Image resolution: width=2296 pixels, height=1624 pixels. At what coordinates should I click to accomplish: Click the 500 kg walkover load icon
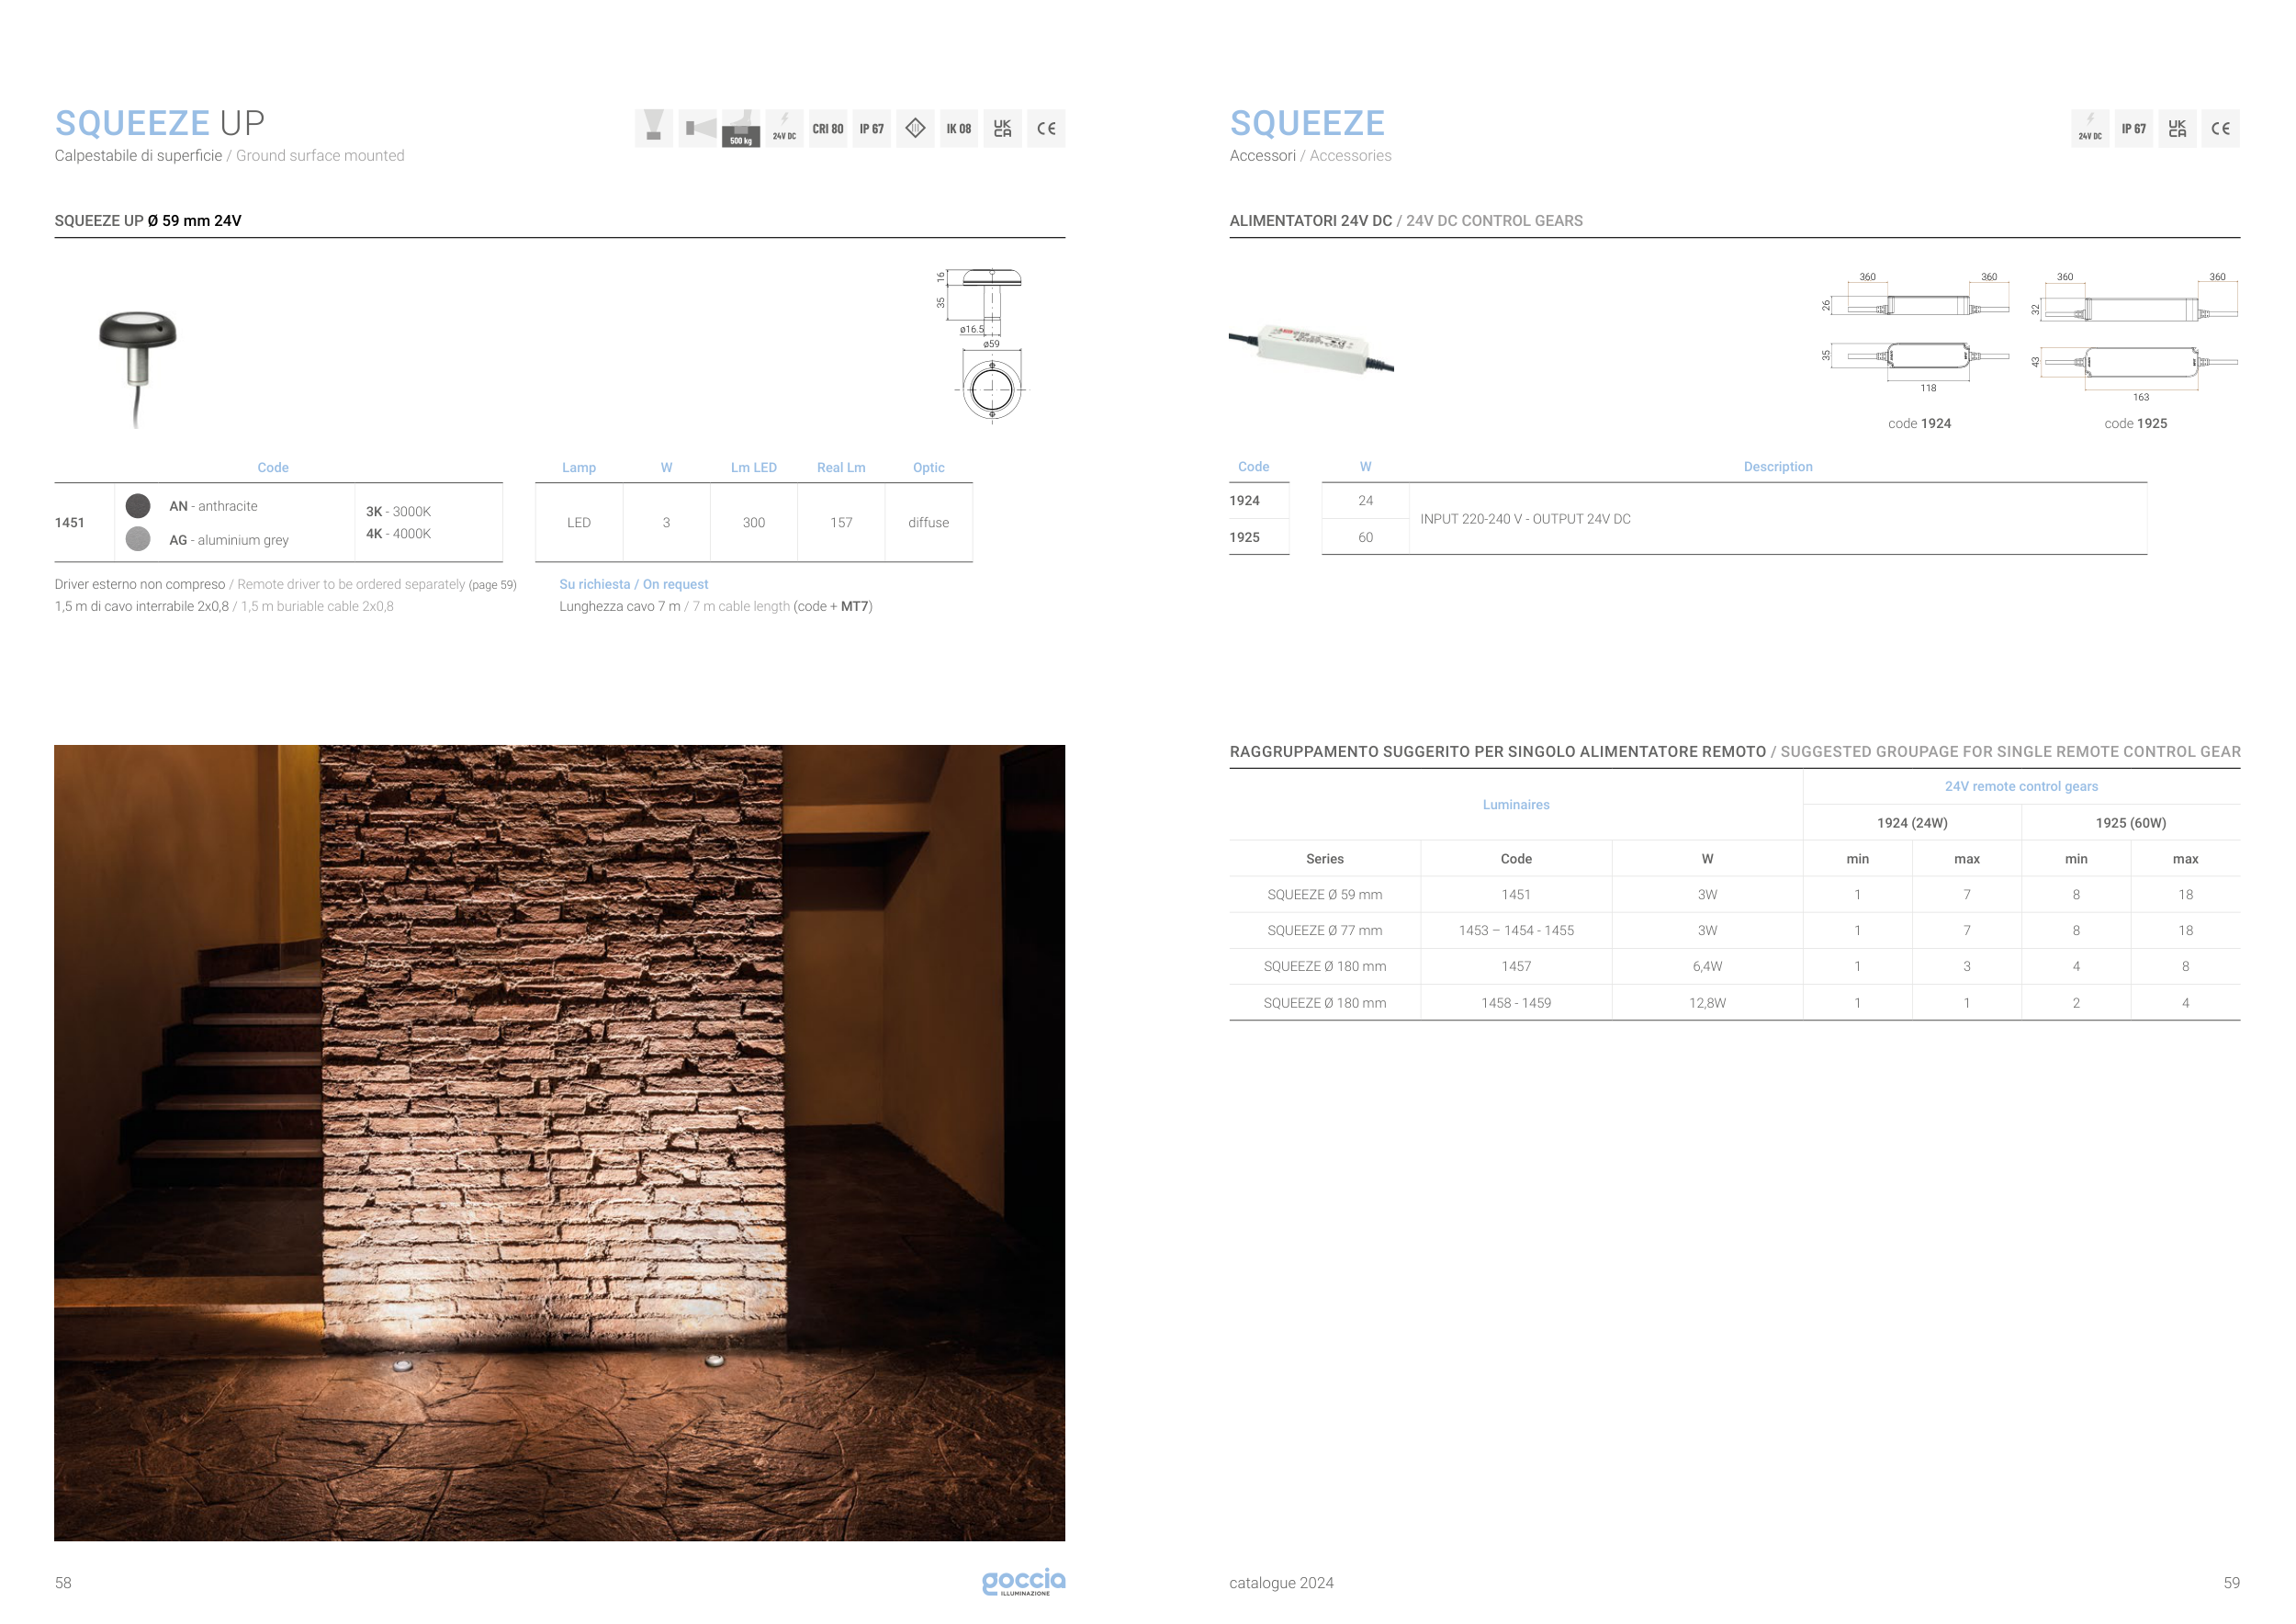(x=741, y=128)
